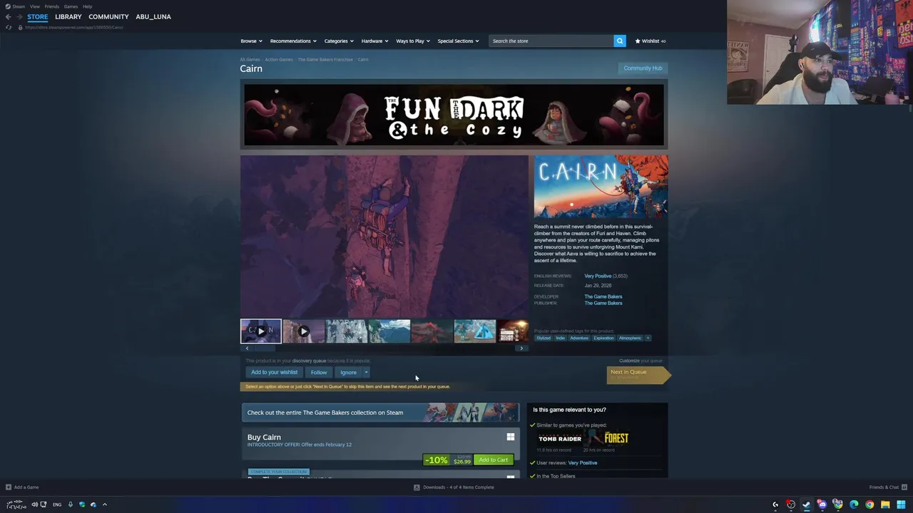The height and width of the screenshot is (513, 913).
Task: Open the Help menu
Action: pyautogui.click(x=87, y=6)
